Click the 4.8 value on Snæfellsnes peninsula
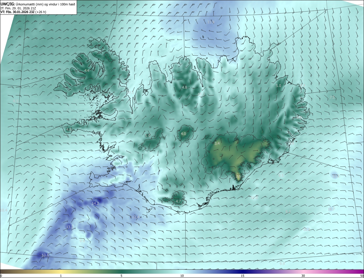This screenshot has height=278, width=364. (x=69, y=129)
